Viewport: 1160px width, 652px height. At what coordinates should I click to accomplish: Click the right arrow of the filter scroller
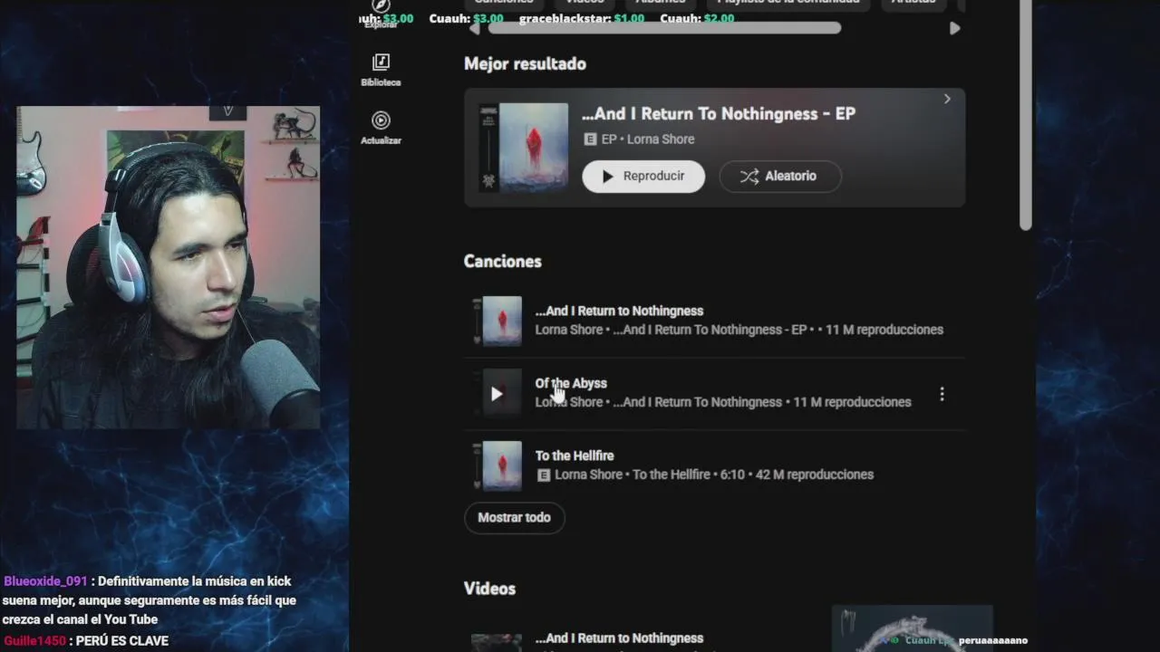954,28
